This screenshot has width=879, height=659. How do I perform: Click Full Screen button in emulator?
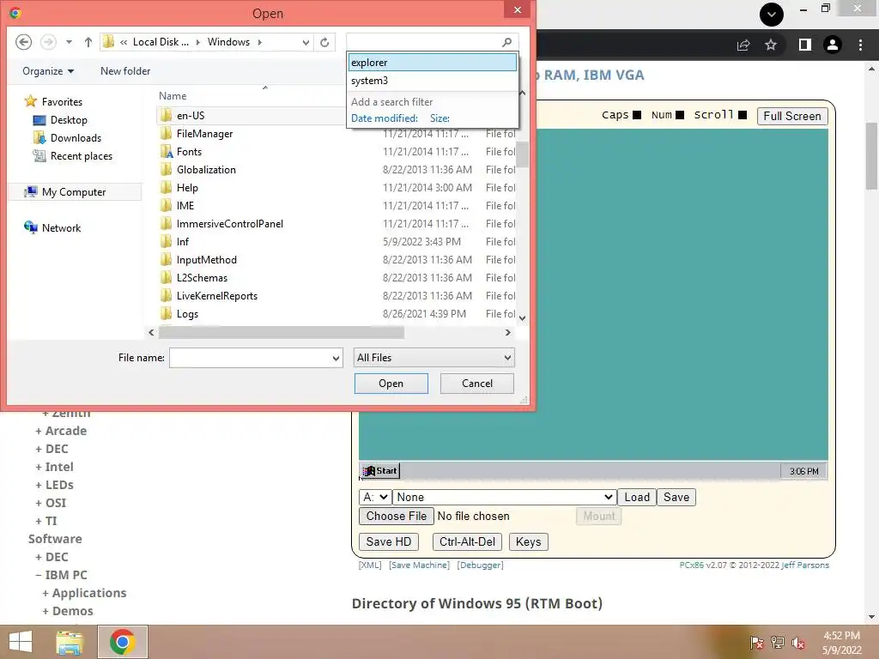click(792, 116)
